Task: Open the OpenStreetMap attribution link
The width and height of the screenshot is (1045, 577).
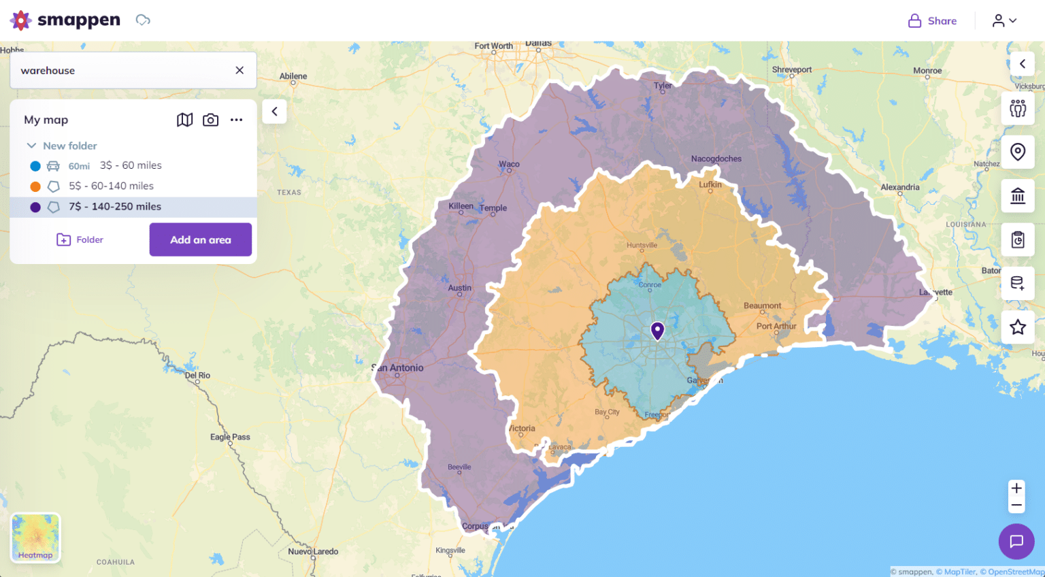Action: 1012,572
